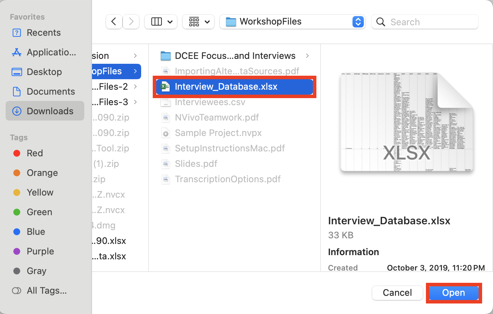Go back with the left chevron button
Screen dimensions: 493x314
tap(114, 22)
